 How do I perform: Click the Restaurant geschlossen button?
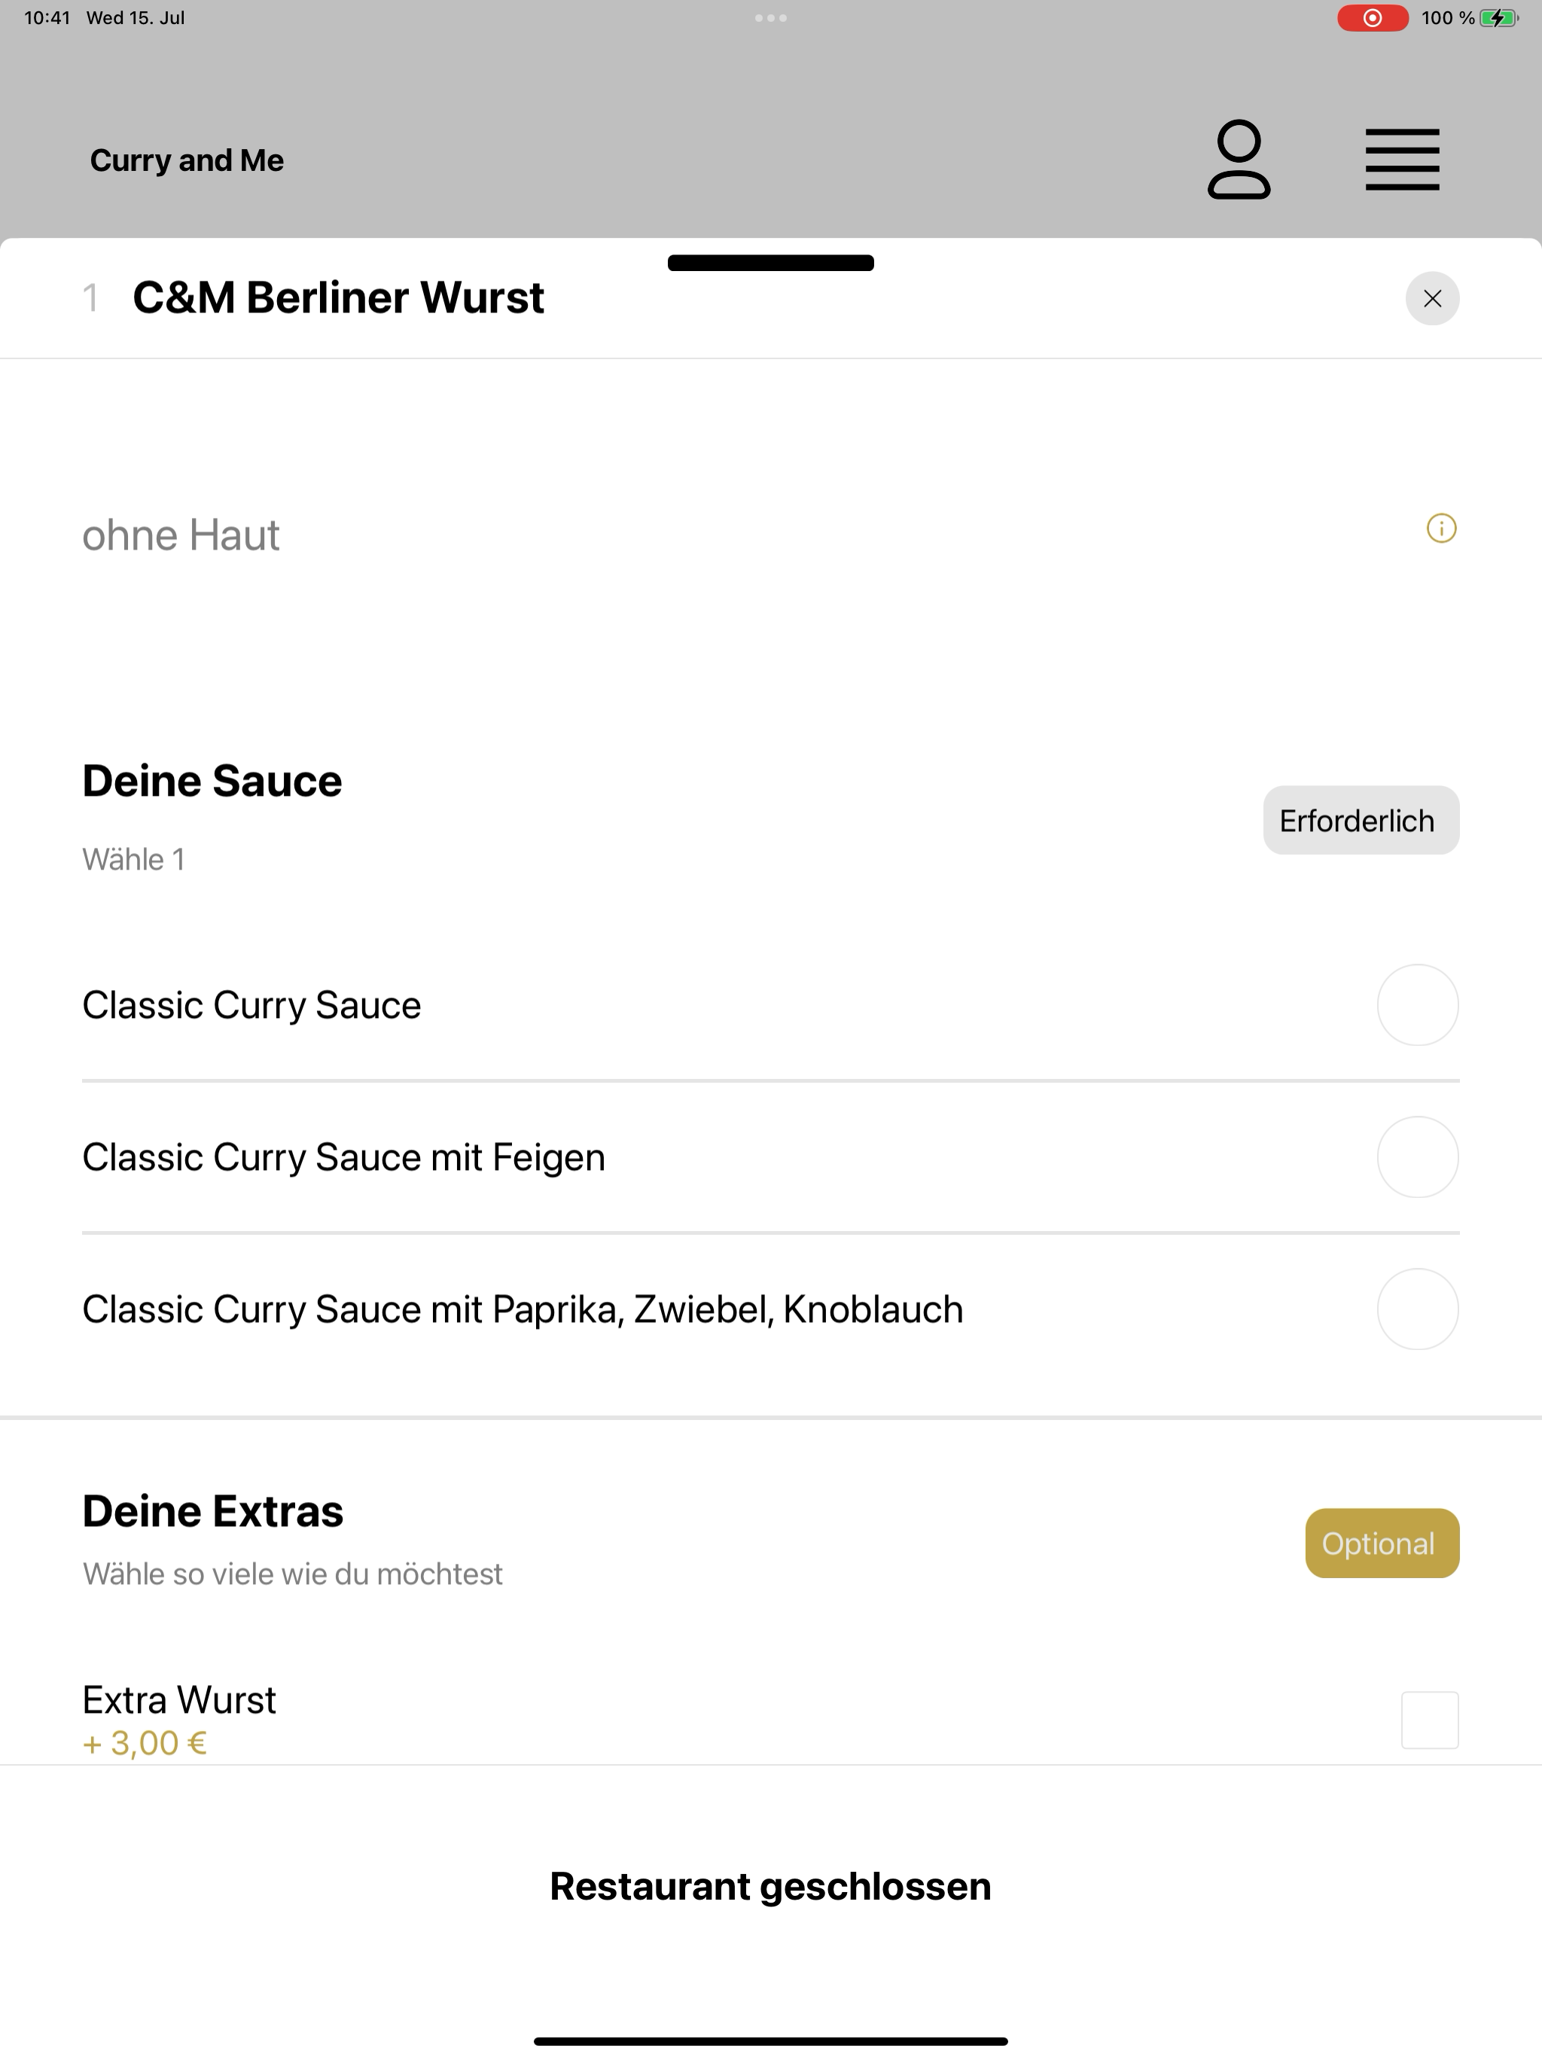(x=770, y=1886)
